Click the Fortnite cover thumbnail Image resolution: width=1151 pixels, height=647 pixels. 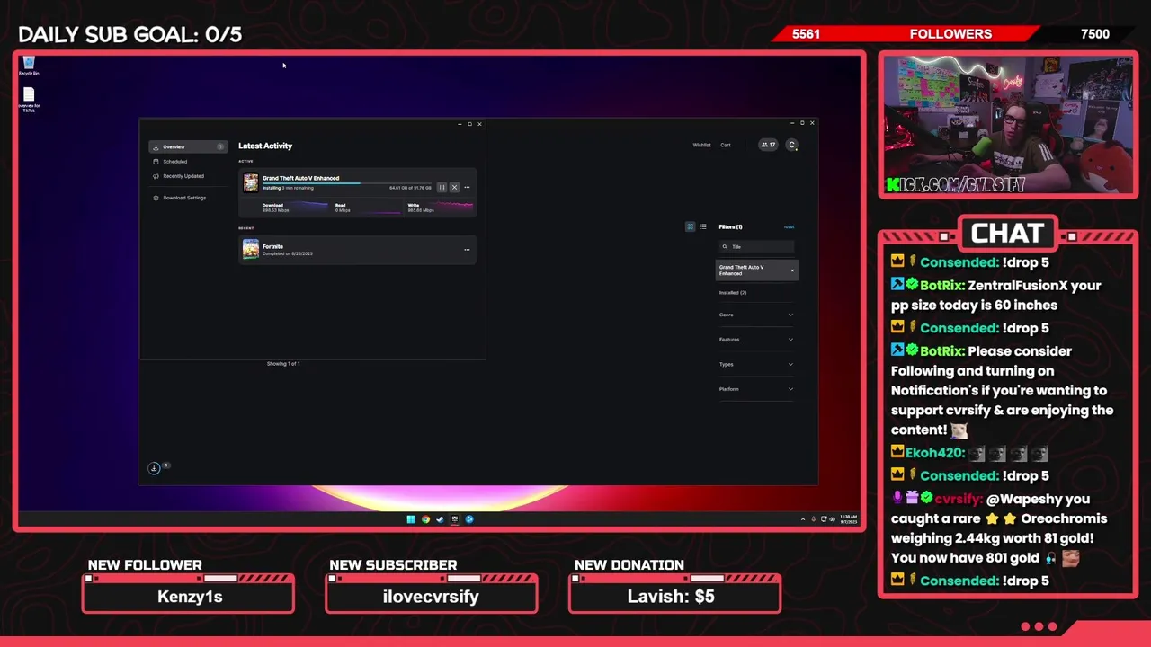[251, 249]
